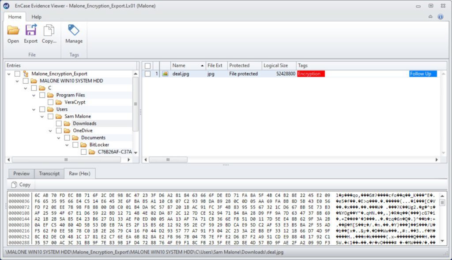
Task: Check the VeraCrypt folder checkbox
Action: pyautogui.click(x=50, y=102)
